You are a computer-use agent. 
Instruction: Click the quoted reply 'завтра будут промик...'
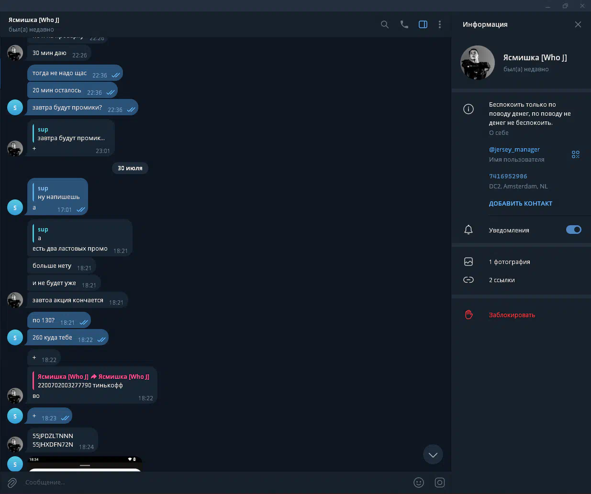coord(70,134)
